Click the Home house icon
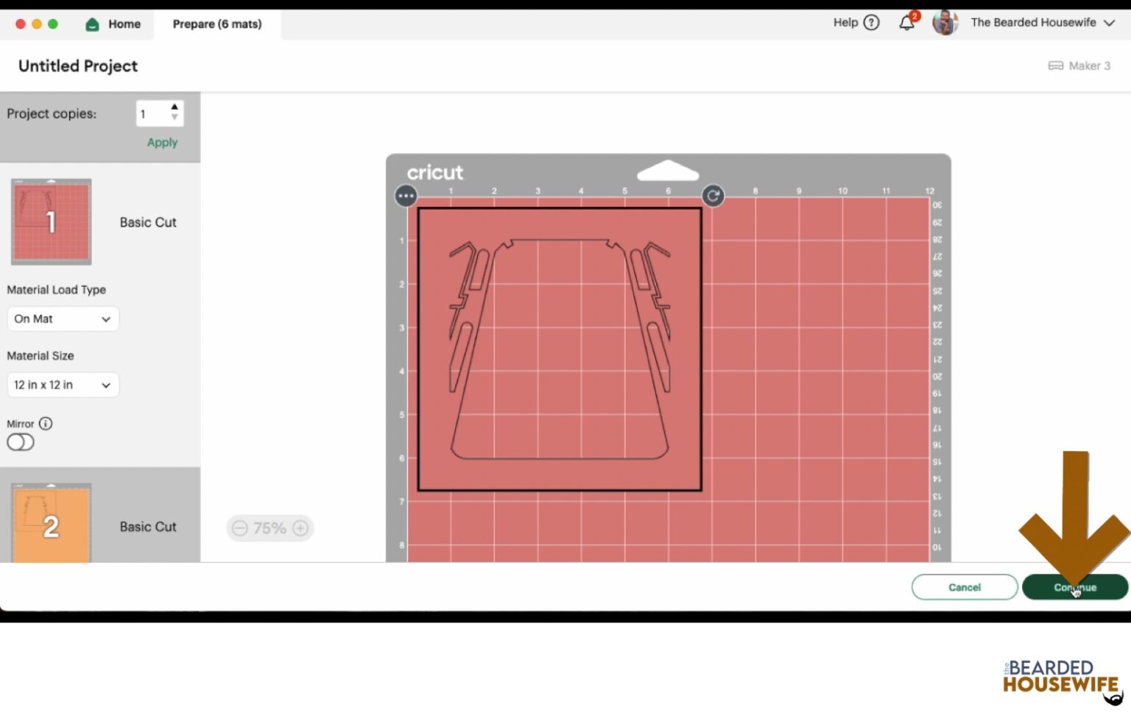Viewport: 1131px width, 718px height. pos(93,24)
